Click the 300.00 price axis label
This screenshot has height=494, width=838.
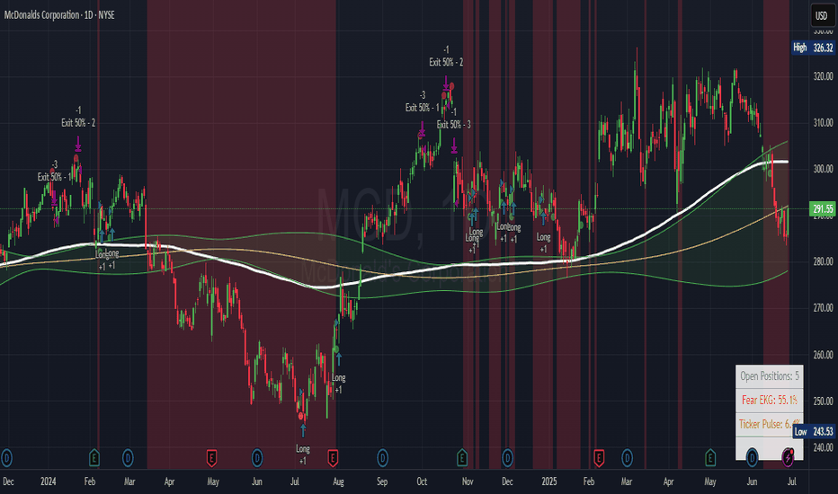tap(823, 169)
